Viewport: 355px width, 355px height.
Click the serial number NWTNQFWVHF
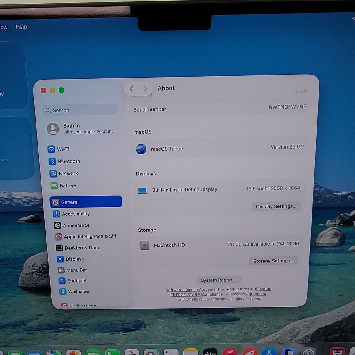(x=287, y=107)
